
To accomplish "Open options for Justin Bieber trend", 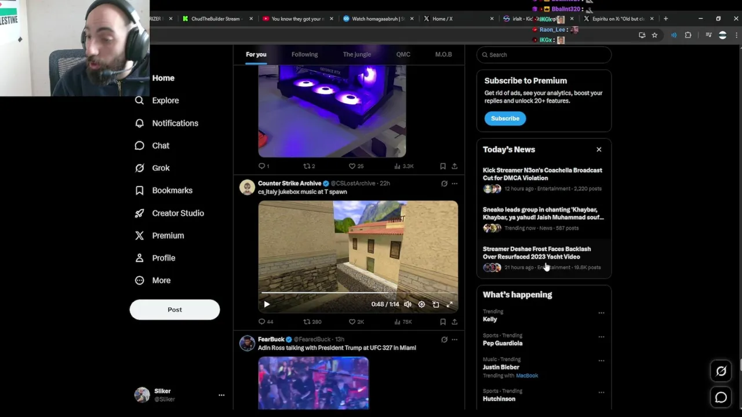I will coord(601,360).
